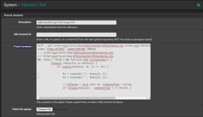Click the URL/Commit ID label
The image size is (203, 117).
(x=22, y=34)
